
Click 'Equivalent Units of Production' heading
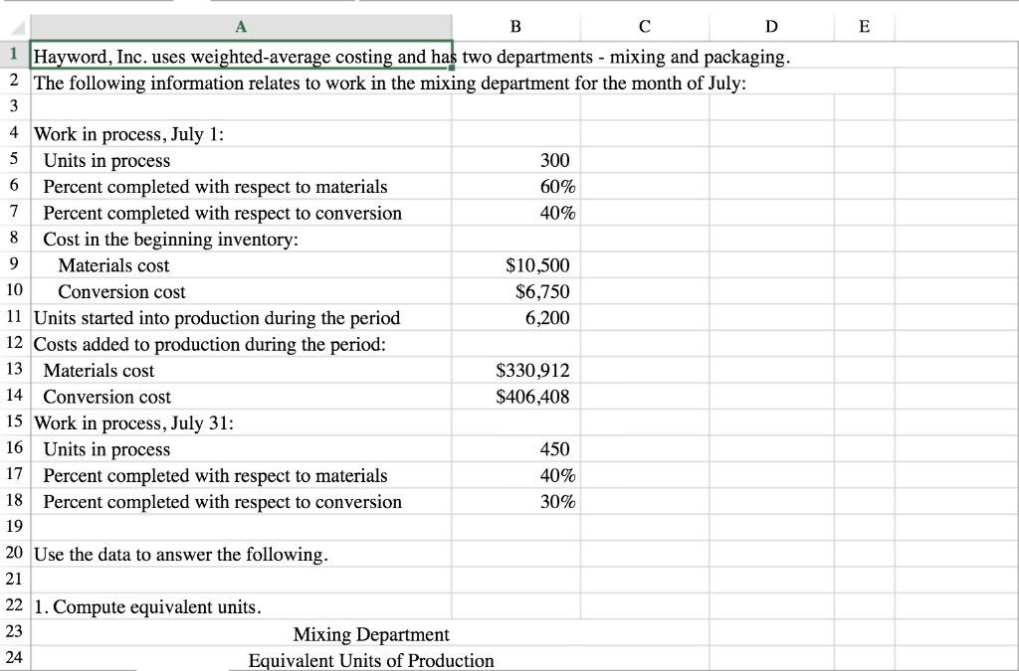(371, 660)
